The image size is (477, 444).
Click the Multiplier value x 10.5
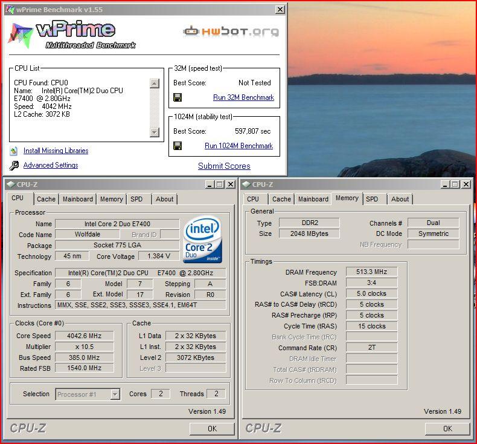(x=85, y=347)
